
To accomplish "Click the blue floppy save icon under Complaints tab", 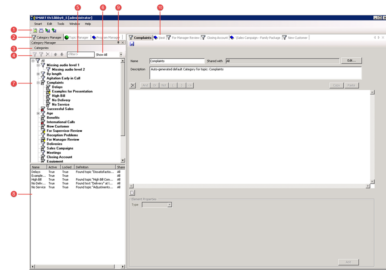I will (132, 44).
